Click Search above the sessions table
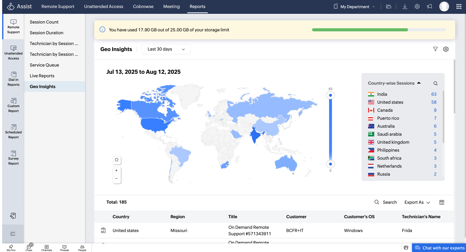The image size is (466, 252). [386, 202]
